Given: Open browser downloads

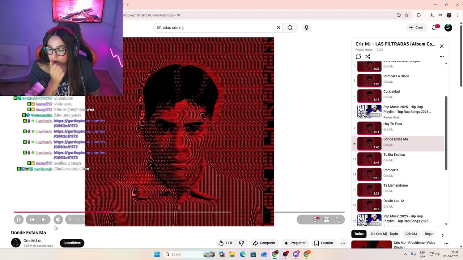Looking at the screenshot, I should [432, 15].
